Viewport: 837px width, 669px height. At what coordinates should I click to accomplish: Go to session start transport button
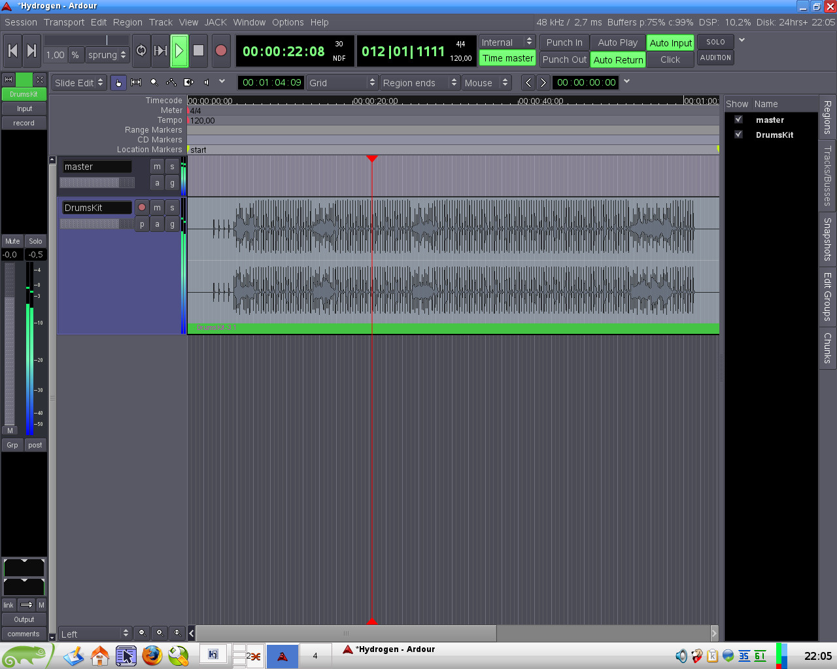(12, 50)
